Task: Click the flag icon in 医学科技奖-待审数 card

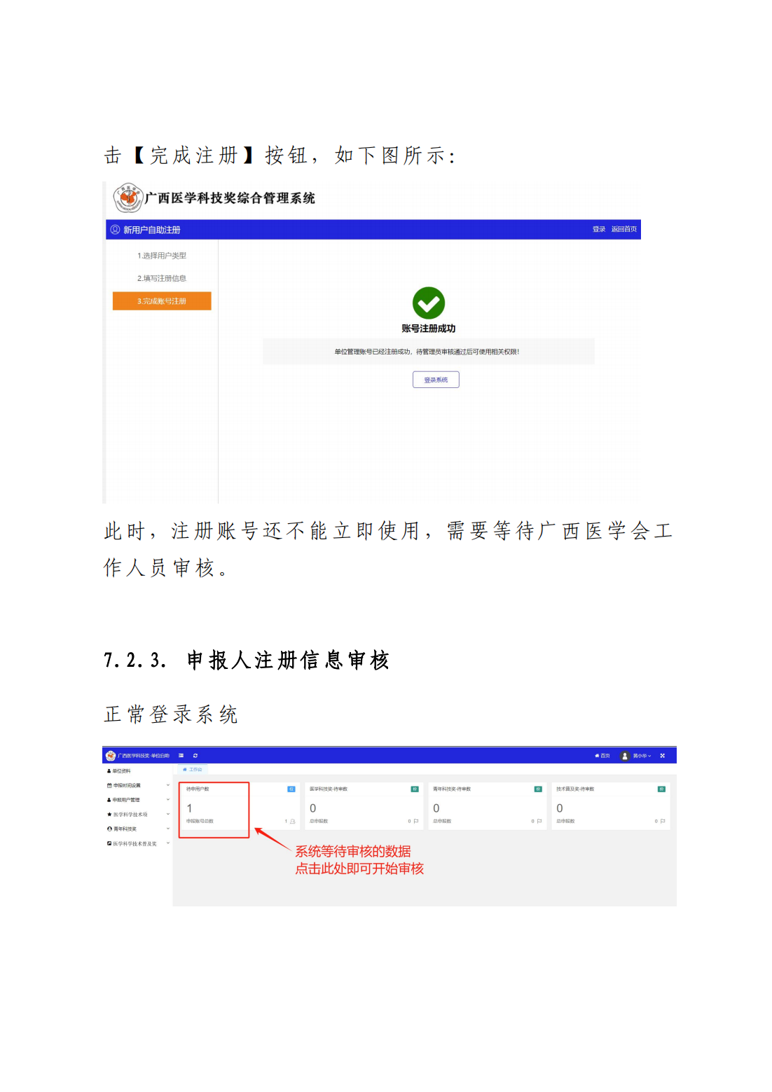Action: (x=416, y=822)
